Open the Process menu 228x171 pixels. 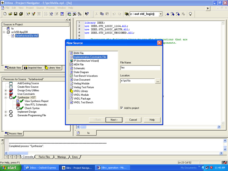(50, 8)
